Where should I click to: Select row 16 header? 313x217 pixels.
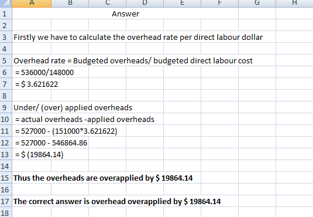(x=6, y=189)
